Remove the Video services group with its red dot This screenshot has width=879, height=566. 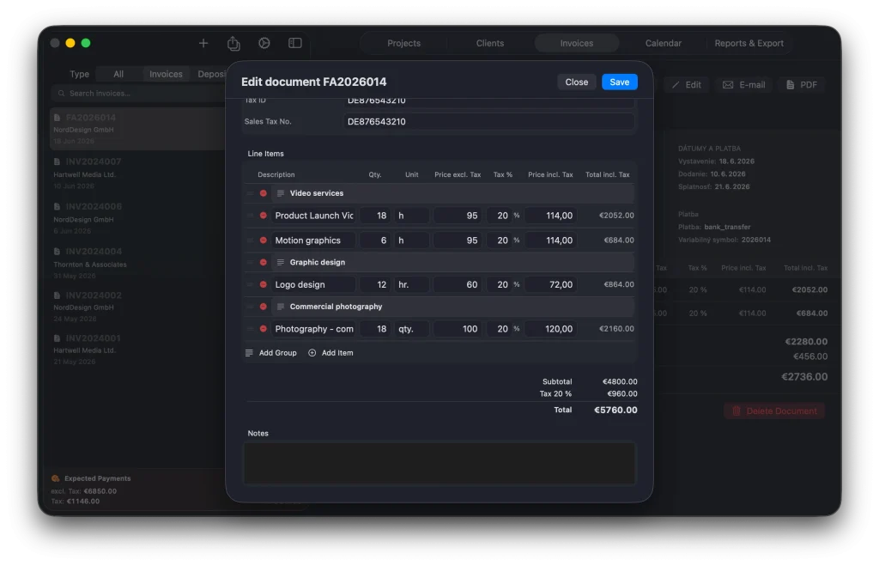point(263,193)
